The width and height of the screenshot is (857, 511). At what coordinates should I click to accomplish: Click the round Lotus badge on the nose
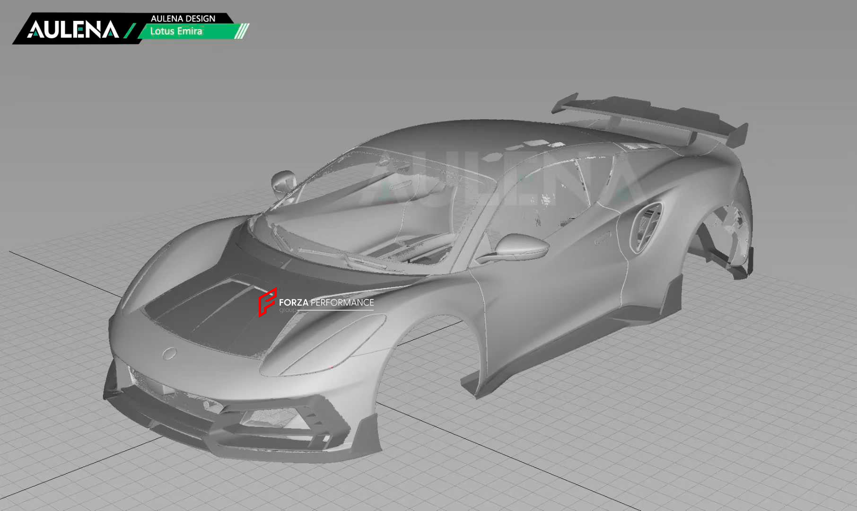point(169,353)
